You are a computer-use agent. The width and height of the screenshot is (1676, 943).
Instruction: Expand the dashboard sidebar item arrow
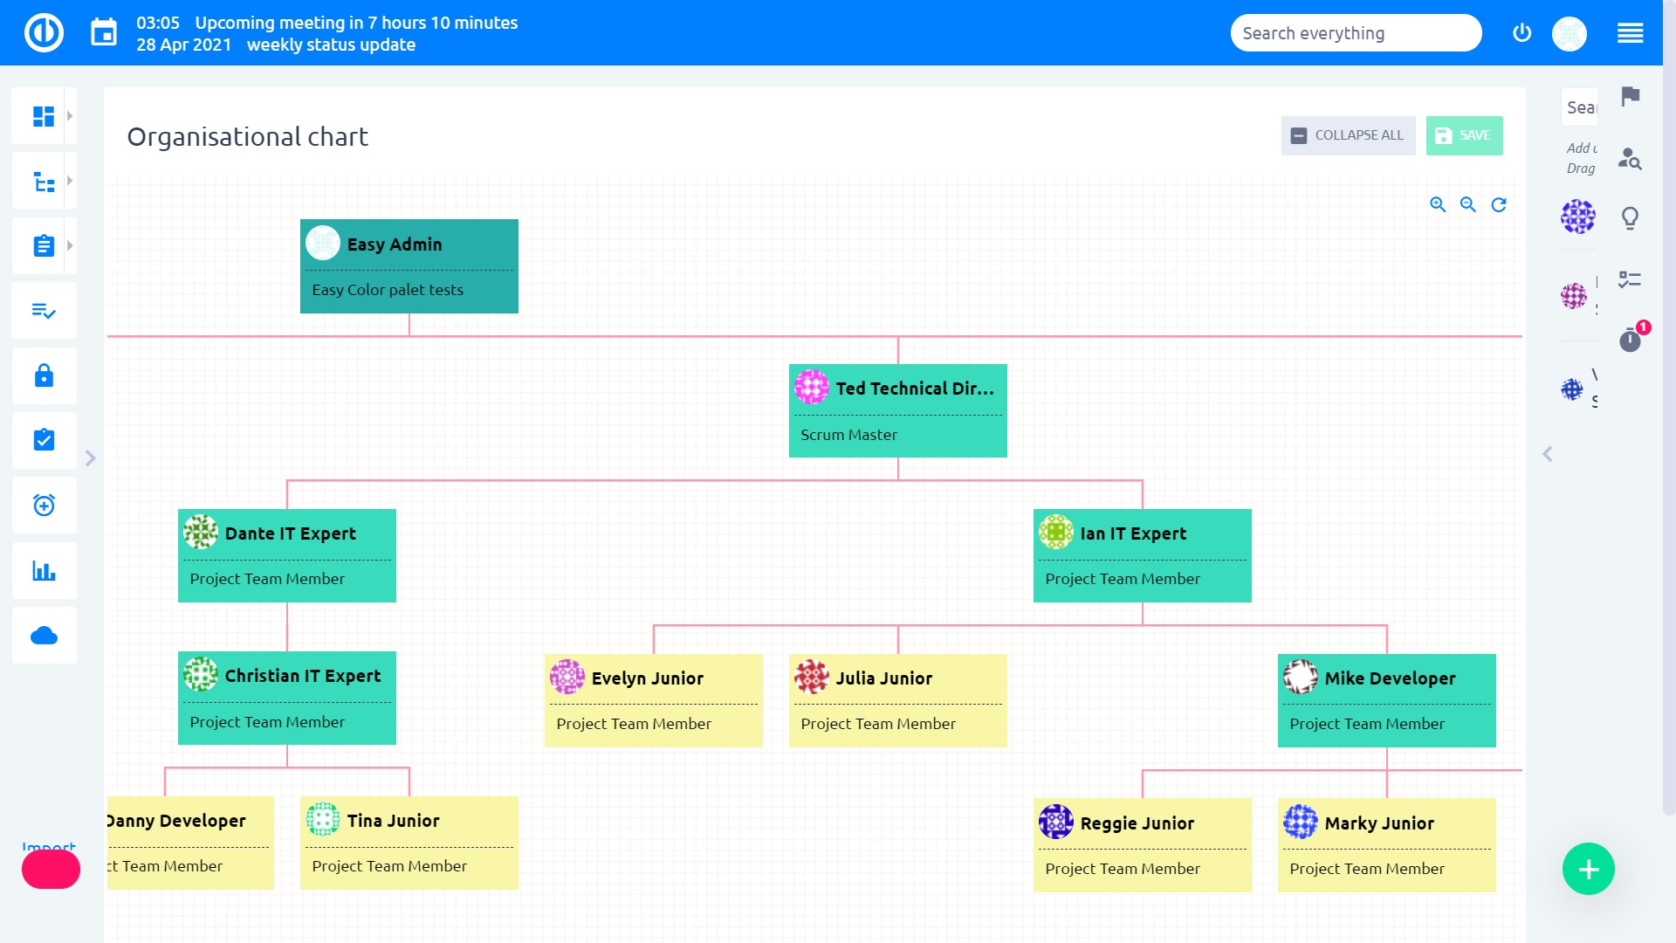pyautogui.click(x=70, y=115)
